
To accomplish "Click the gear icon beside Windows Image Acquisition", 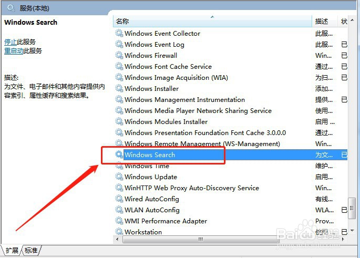I will pos(119,77).
